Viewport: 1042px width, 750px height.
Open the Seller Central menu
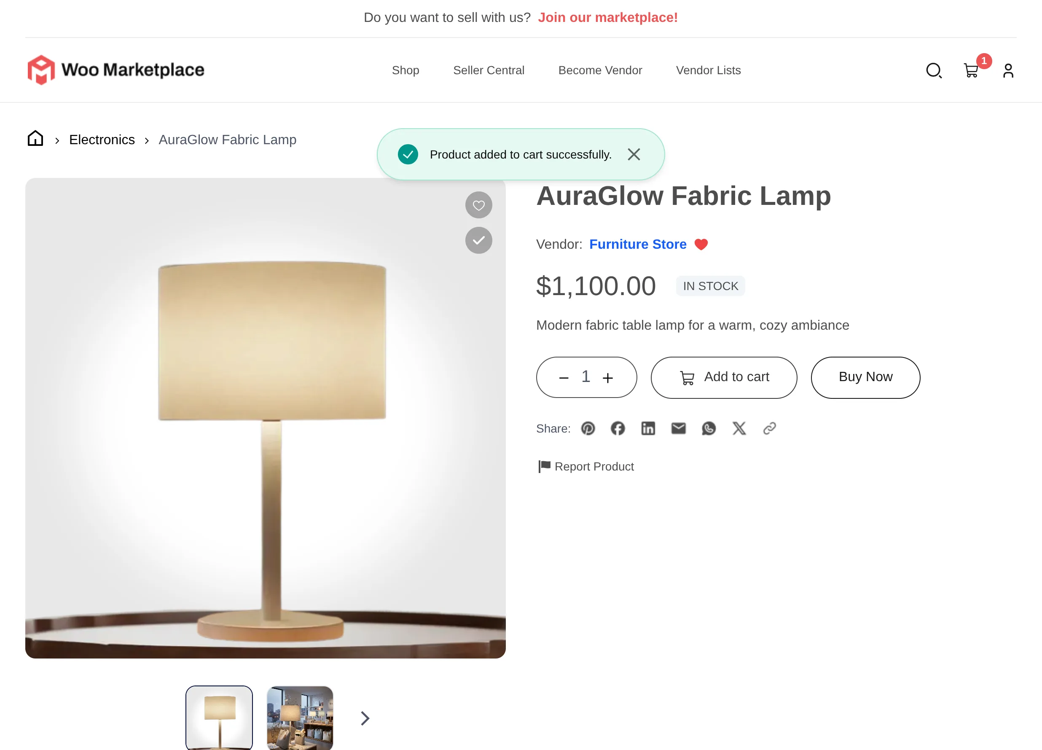(x=489, y=70)
